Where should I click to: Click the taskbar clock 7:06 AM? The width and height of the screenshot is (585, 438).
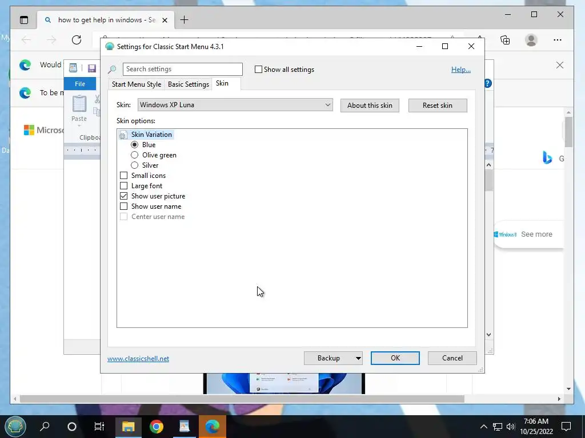pos(536,421)
